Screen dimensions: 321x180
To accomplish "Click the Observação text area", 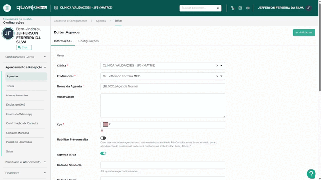I will click(x=162, y=106).
